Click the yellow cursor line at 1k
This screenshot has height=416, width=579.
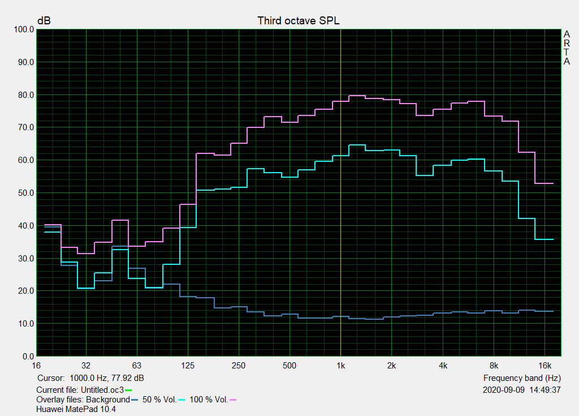click(x=340, y=192)
